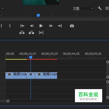109x109 pixels.
Task: Select the 视频3.mp4 clip
Action: pyautogui.click(x=16, y=75)
